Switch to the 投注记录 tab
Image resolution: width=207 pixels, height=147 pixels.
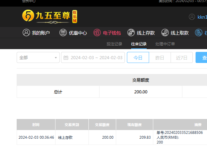pos(114,44)
